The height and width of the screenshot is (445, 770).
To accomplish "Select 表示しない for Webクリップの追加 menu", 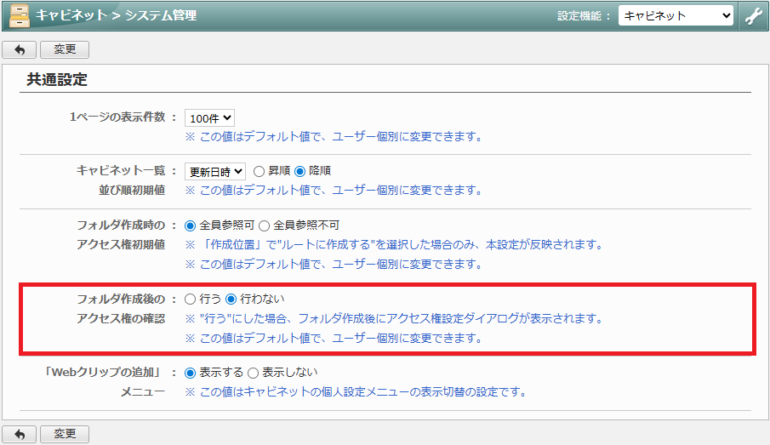I will coord(253,373).
